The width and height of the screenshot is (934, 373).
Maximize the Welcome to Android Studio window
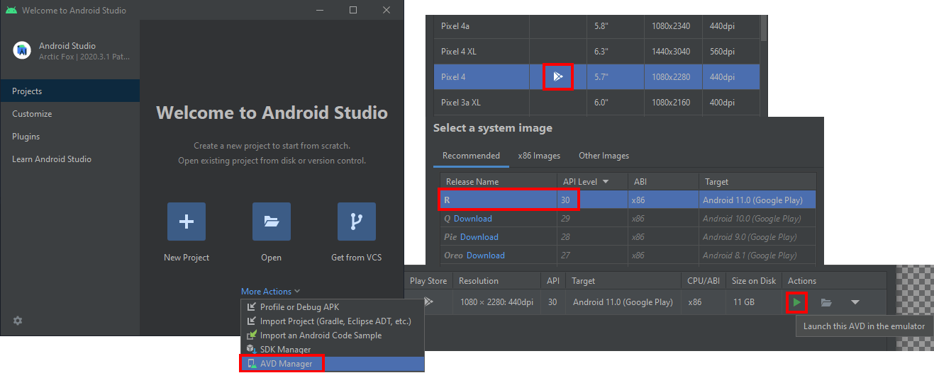tap(353, 10)
